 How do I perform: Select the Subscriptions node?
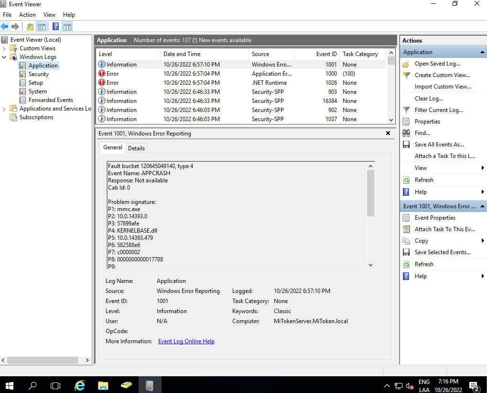[x=36, y=117]
